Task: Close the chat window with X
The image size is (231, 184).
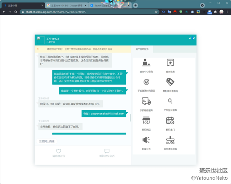Action: coord(194,38)
